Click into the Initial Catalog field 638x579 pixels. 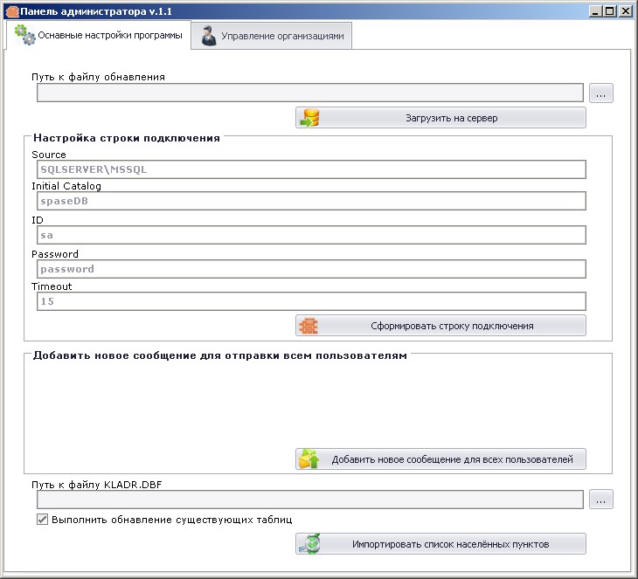pyautogui.click(x=310, y=201)
